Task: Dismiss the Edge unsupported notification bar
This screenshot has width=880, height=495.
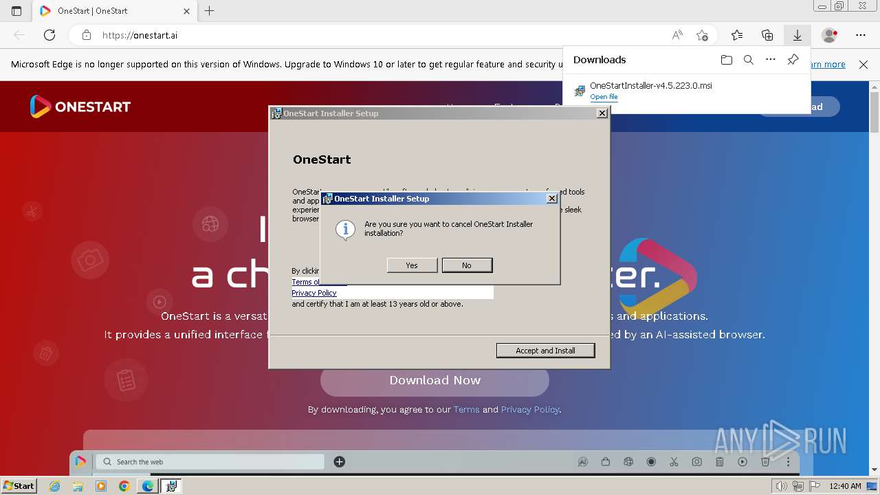Action: 863,65
